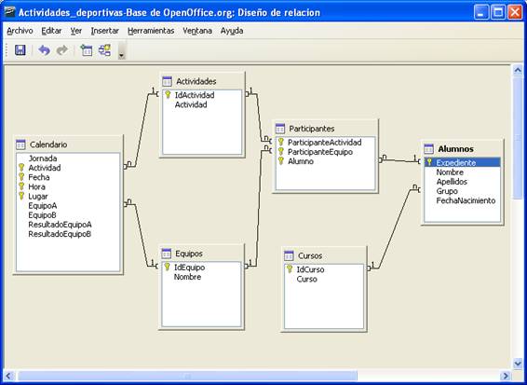The image size is (527, 385).
Task: Click the Redo arrow icon
Action: pos(62,50)
